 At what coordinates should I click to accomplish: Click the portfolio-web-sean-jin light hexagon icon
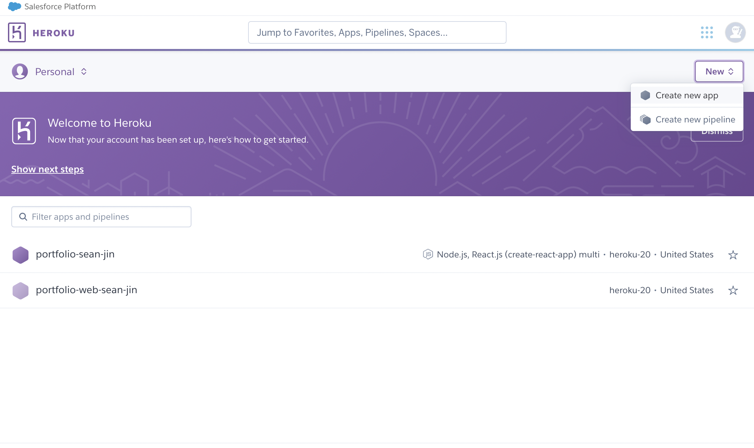point(21,291)
